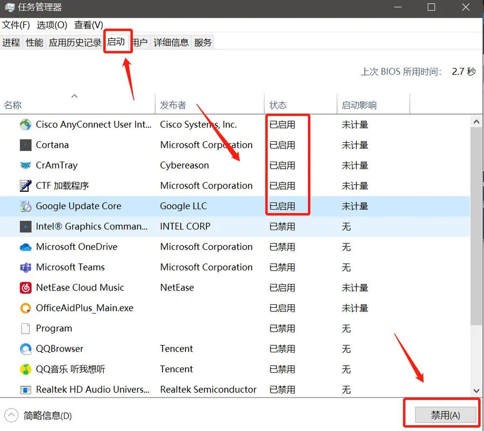Click the Microsoft Teams icon
Image resolution: width=484 pixels, height=431 pixels.
point(25,267)
